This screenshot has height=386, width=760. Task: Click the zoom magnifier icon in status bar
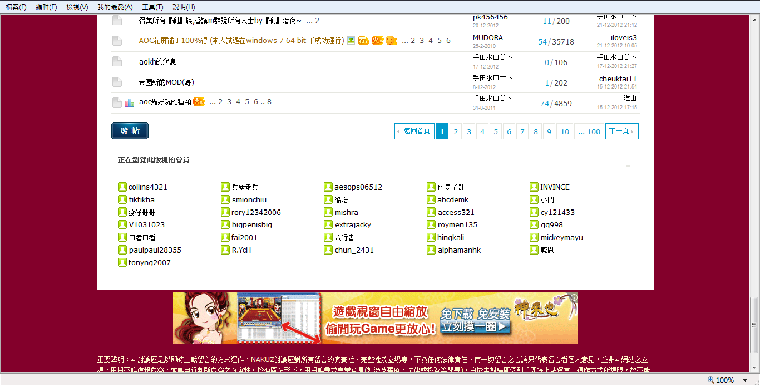(710, 380)
